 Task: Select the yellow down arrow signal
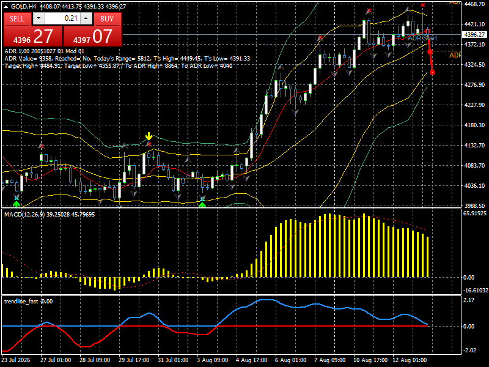coord(149,136)
